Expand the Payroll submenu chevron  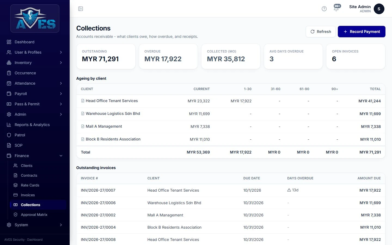[61, 94]
